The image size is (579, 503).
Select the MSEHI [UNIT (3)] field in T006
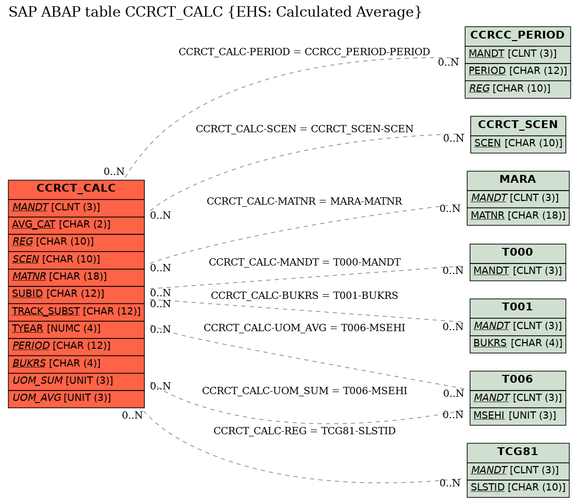pos(518,416)
